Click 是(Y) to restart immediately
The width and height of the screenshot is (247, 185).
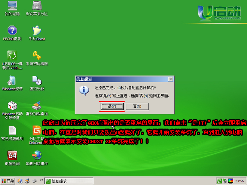112,107
